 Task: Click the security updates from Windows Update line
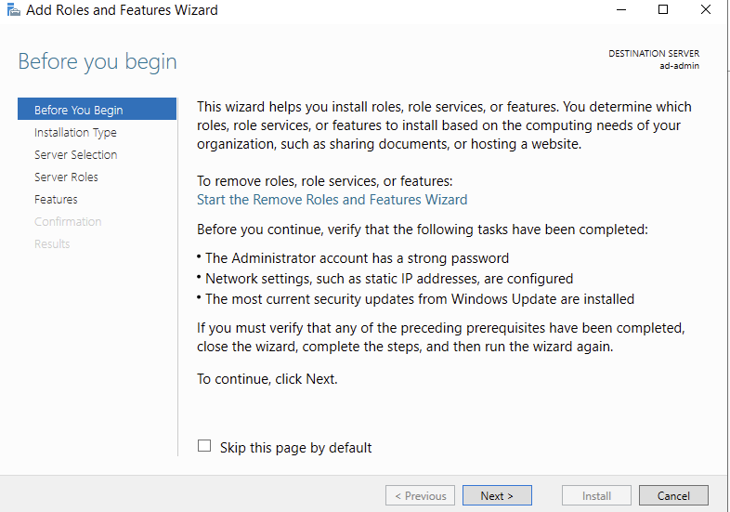click(420, 299)
